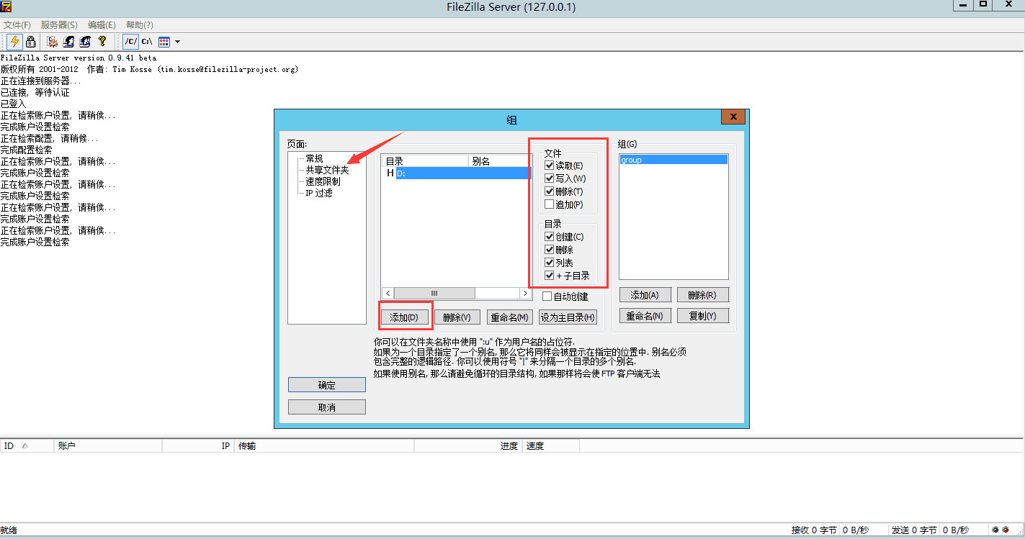Click the 别名 column header
The height and width of the screenshot is (539, 1025).
pos(500,161)
